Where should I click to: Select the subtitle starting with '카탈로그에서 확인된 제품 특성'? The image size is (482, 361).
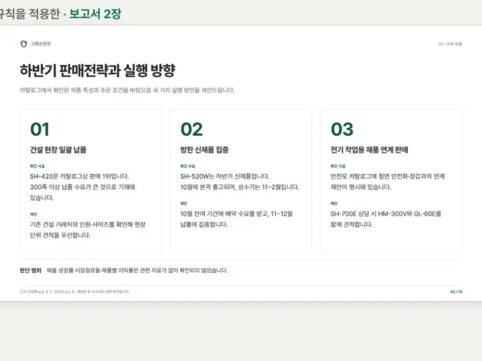pyautogui.click(x=127, y=90)
